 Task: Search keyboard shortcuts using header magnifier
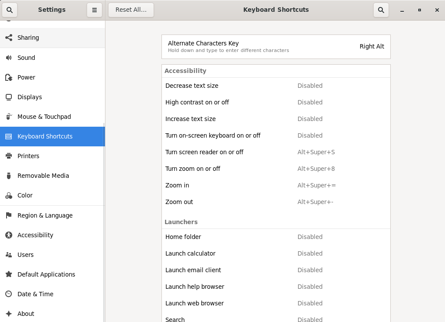(x=381, y=10)
